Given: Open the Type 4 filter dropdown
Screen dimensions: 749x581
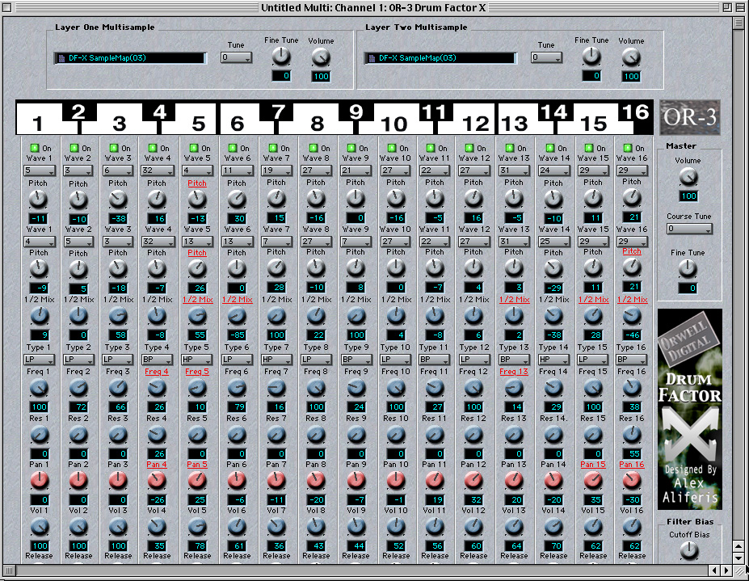Looking at the screenshot, I should [x=158, y=359].
